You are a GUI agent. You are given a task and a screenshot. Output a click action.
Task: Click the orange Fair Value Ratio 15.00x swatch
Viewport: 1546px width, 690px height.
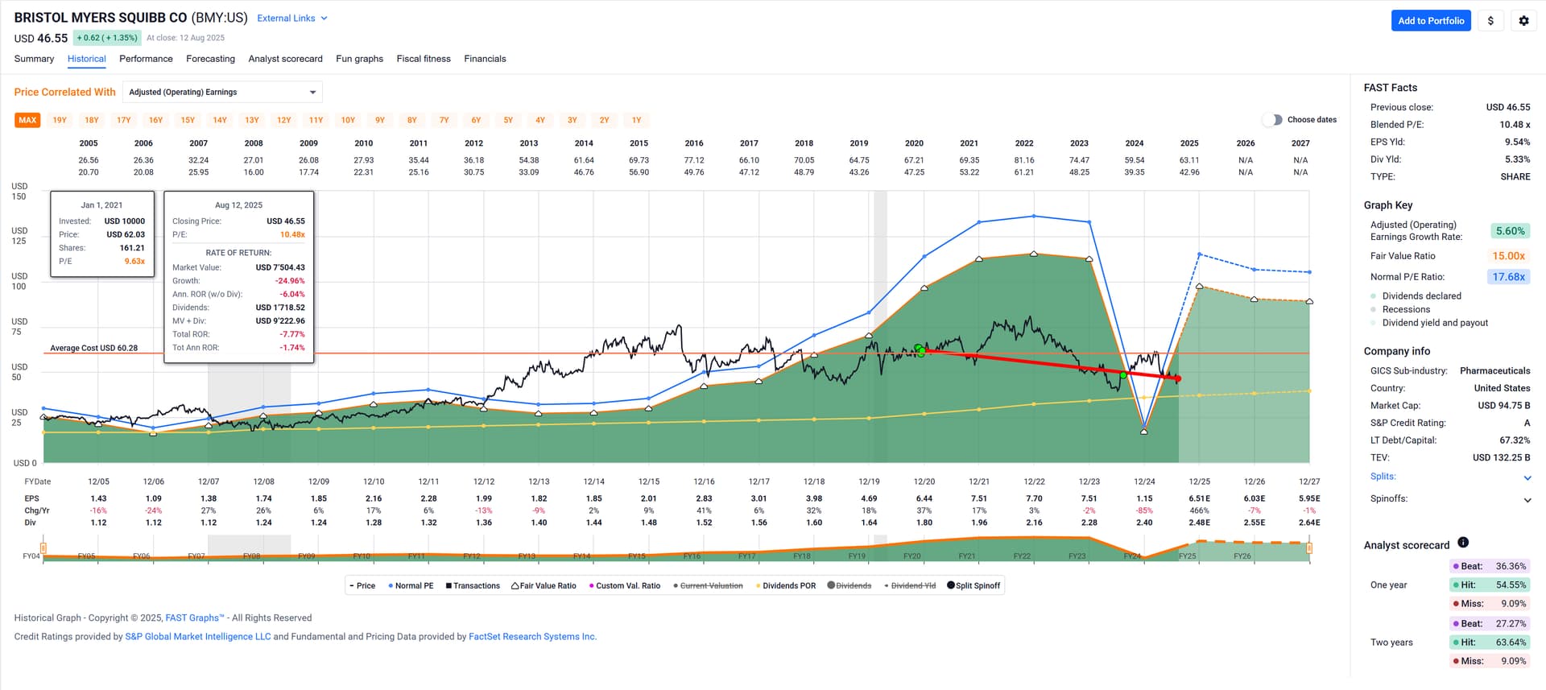[1508, 256]
